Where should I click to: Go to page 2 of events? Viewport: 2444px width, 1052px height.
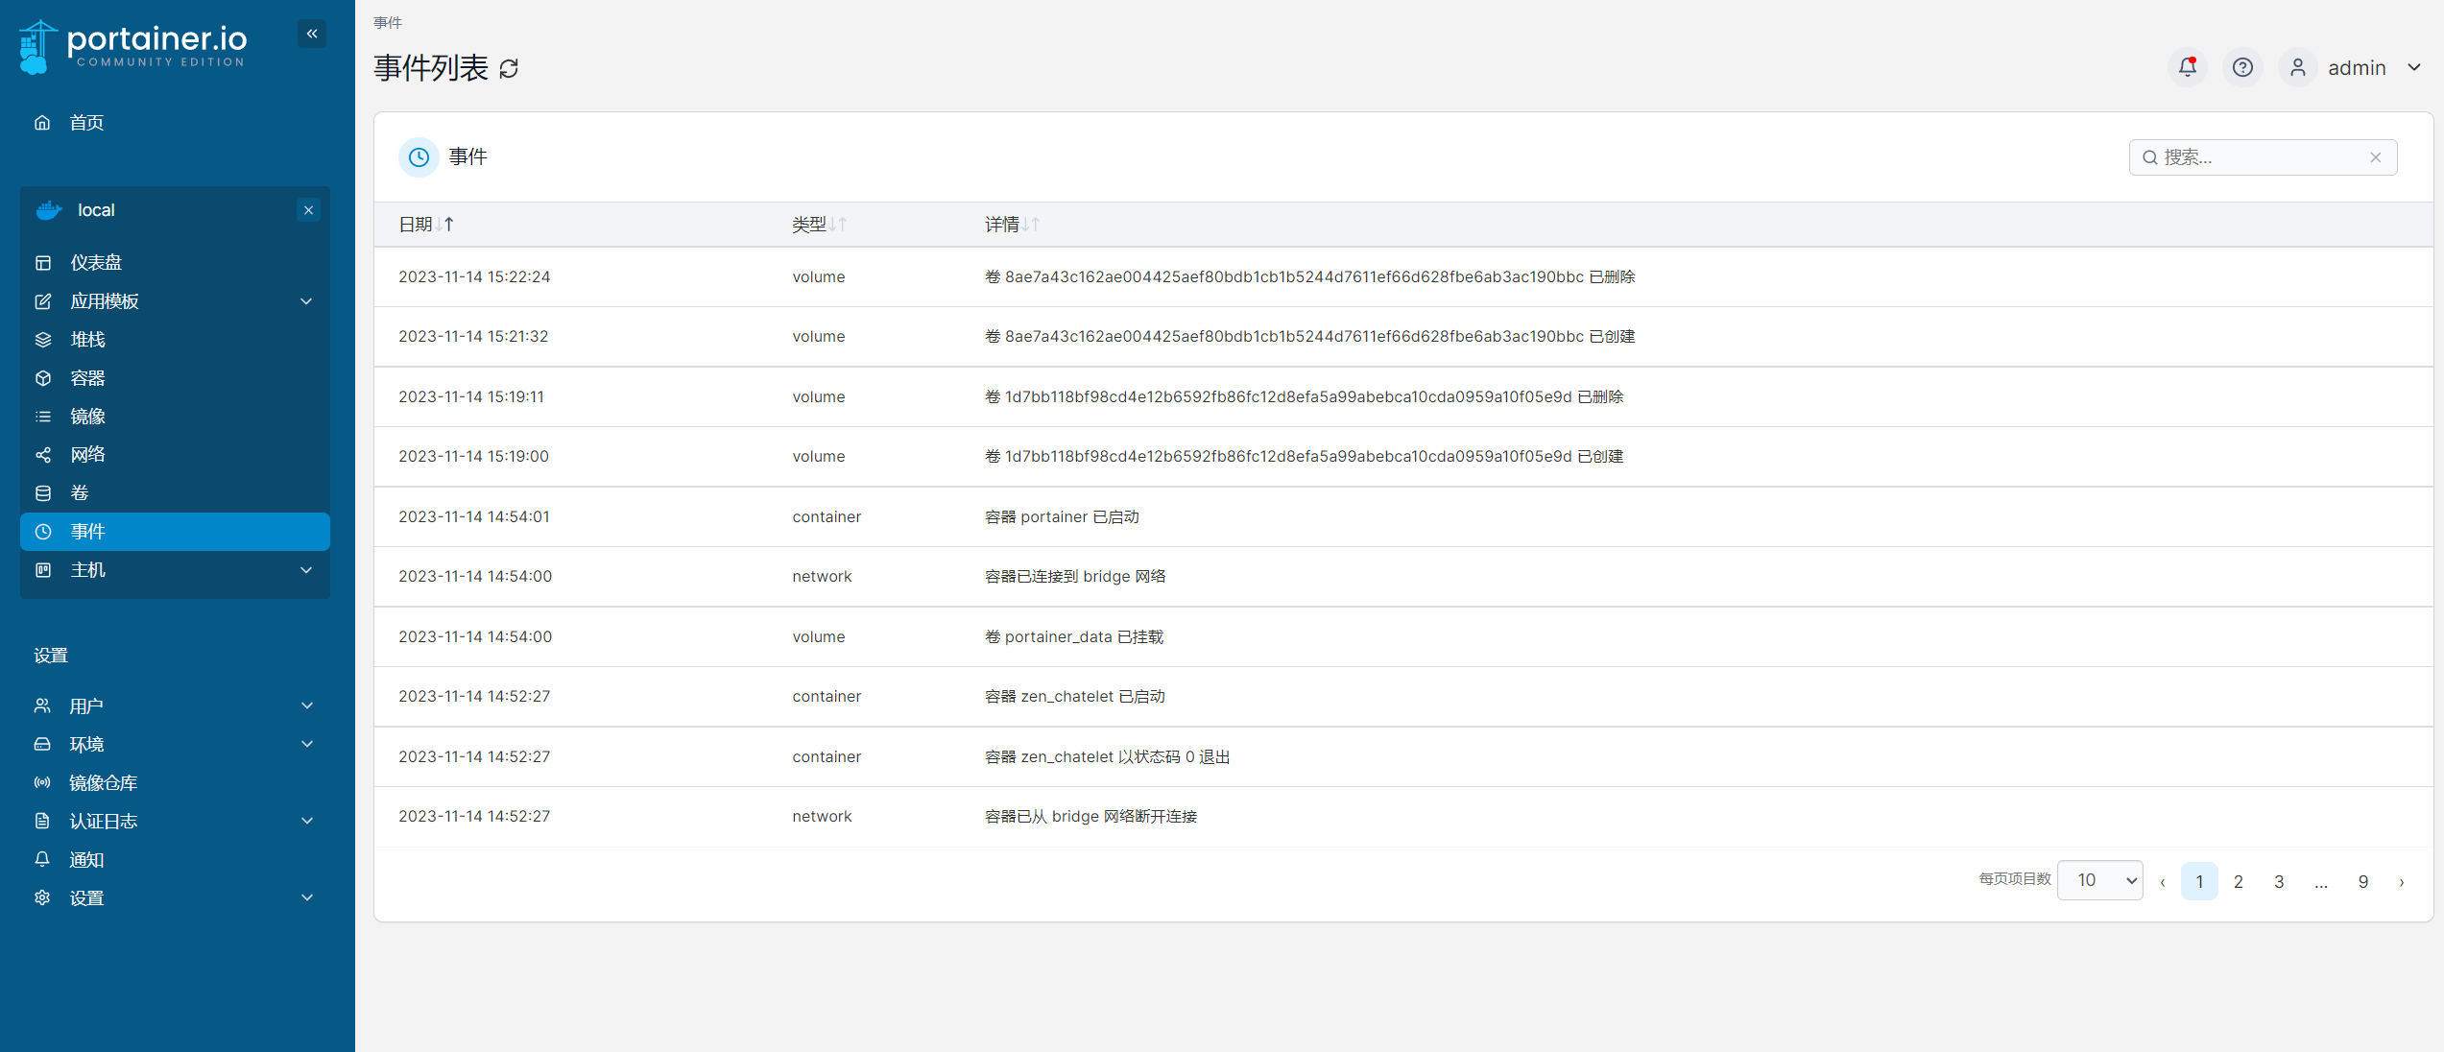pyautogui.click(x=2238, y=881)
